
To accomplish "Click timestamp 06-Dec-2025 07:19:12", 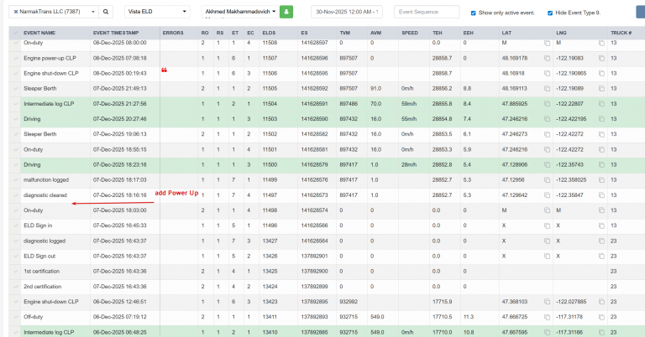I will [x=120, y=317].
